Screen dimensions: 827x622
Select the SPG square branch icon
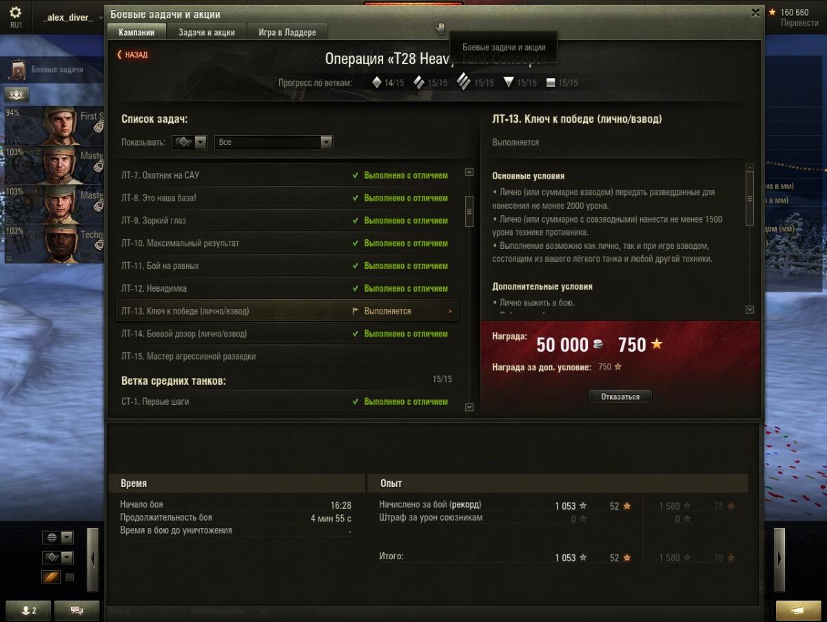[x=550, y=83]
